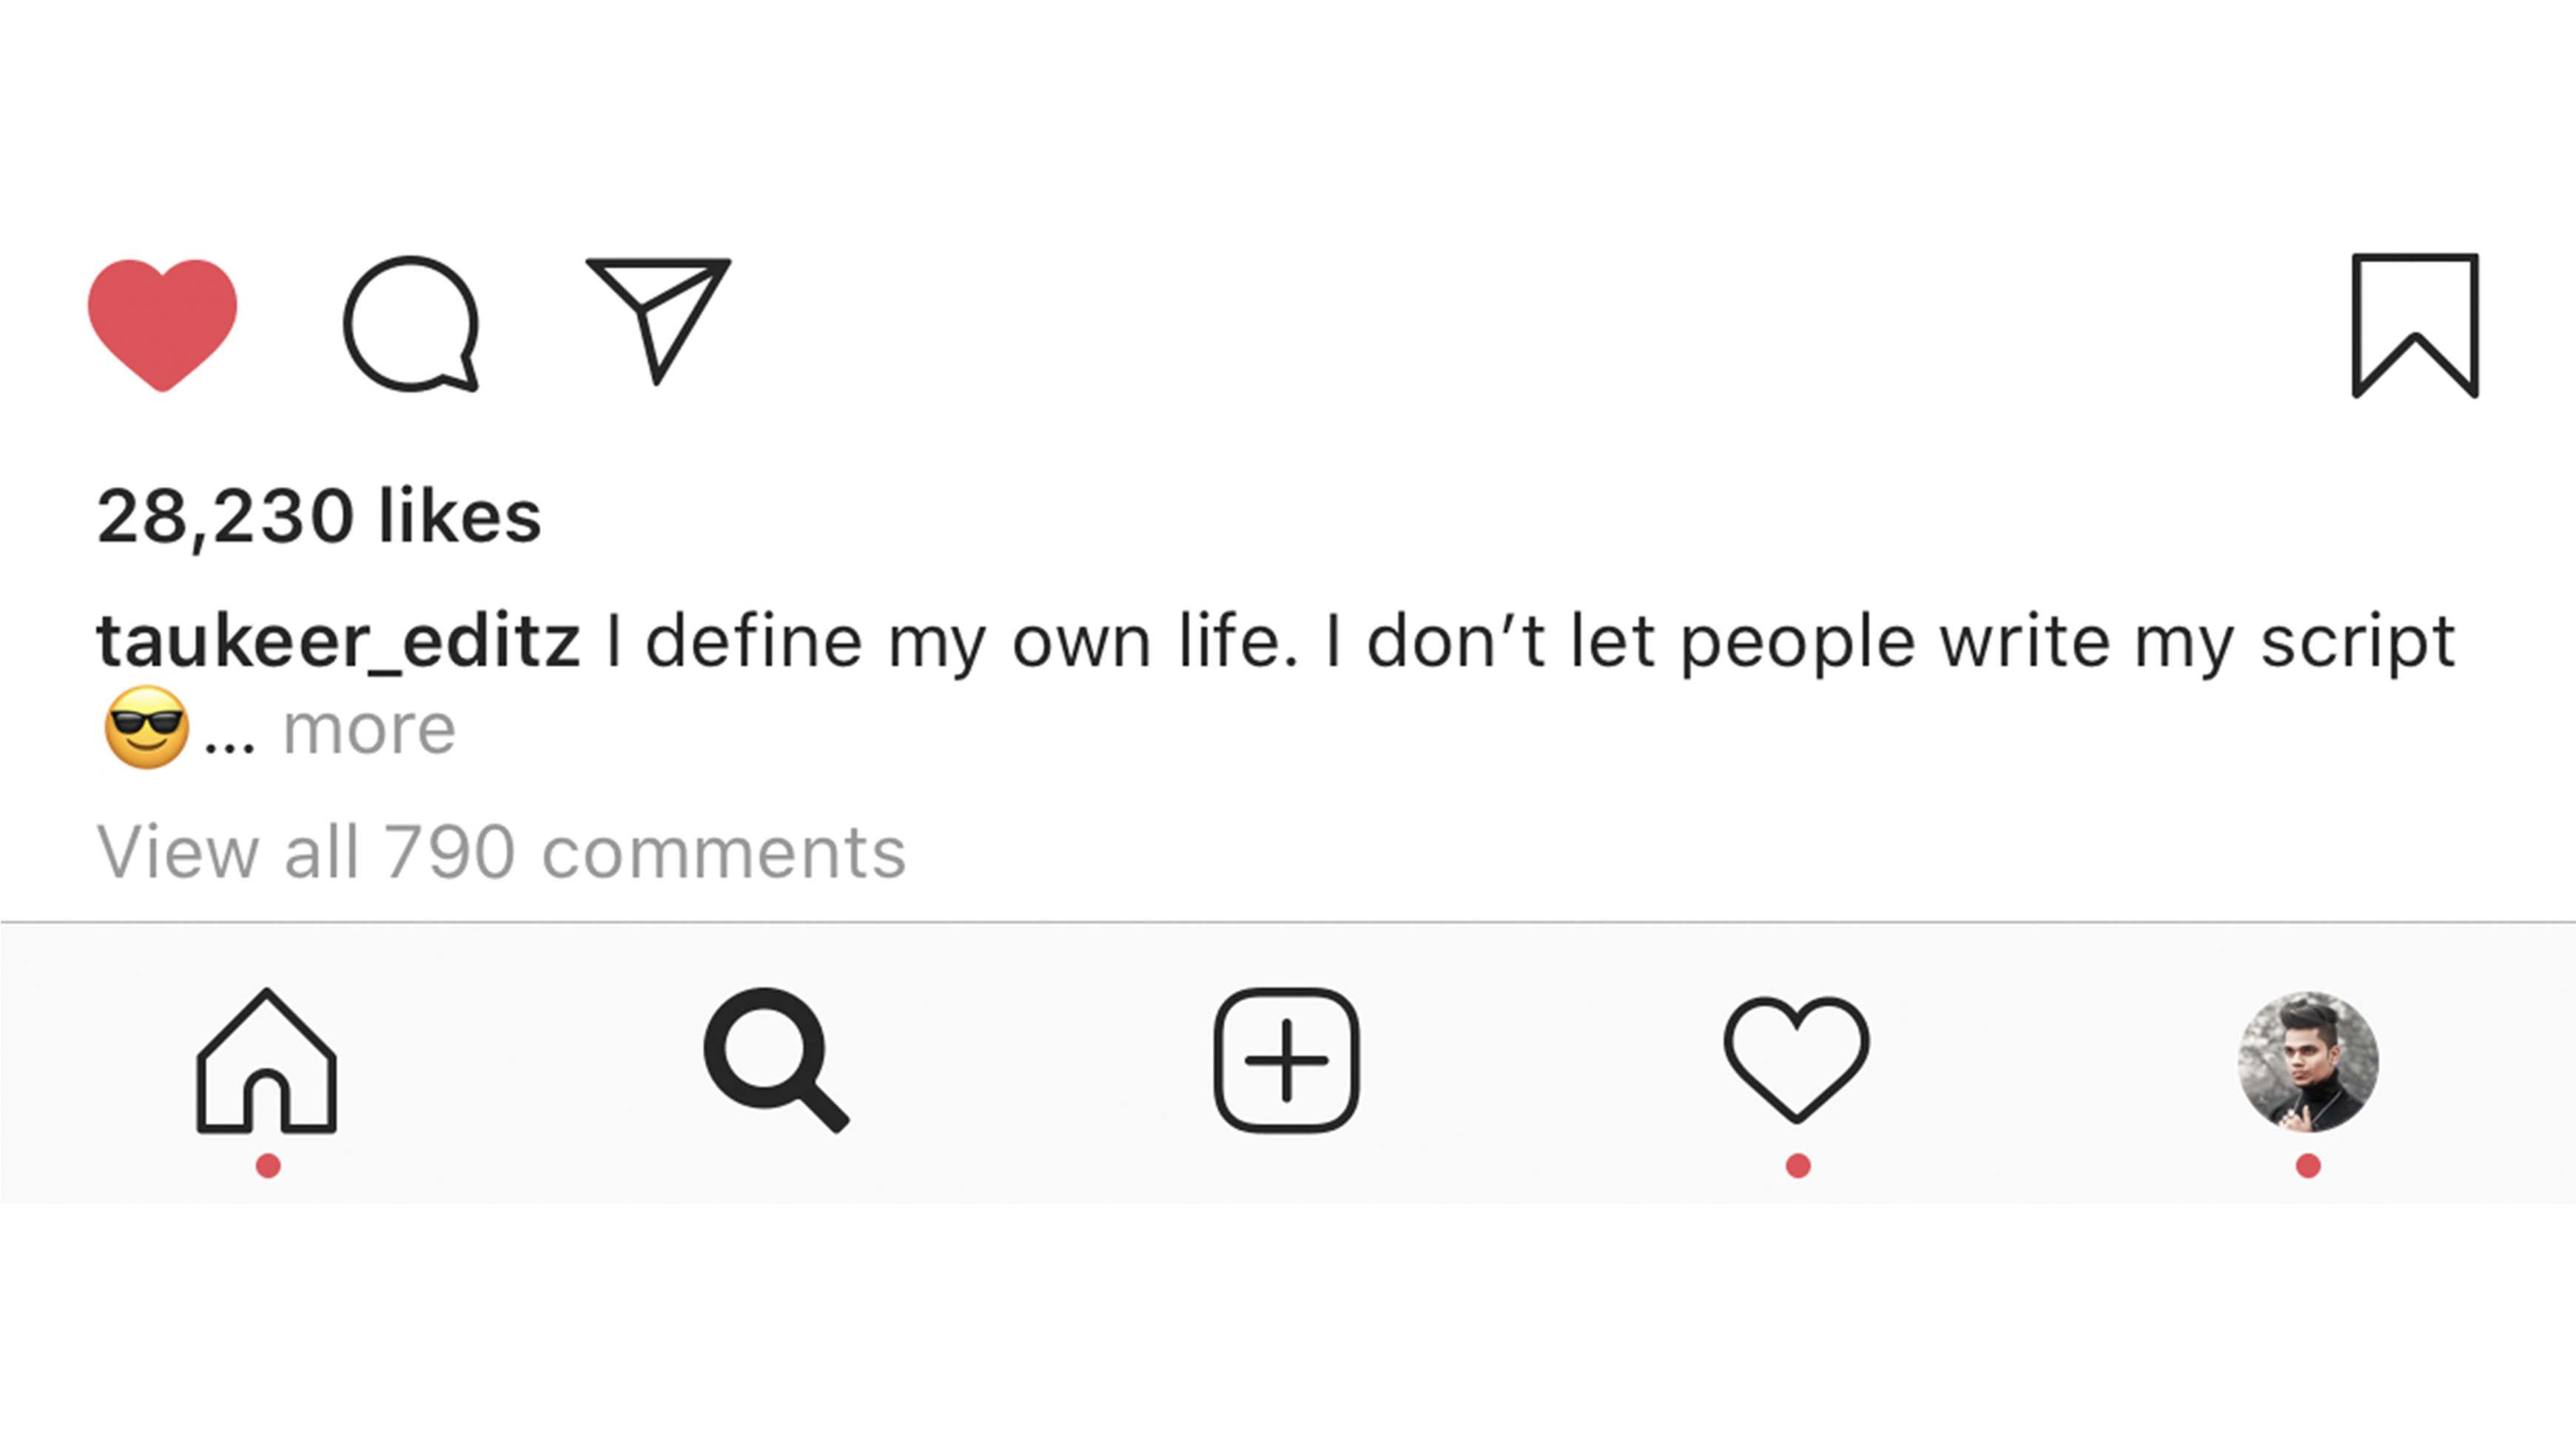
Task: Open profile via avatar photo thumbnail
Action: point(2308,1061)
